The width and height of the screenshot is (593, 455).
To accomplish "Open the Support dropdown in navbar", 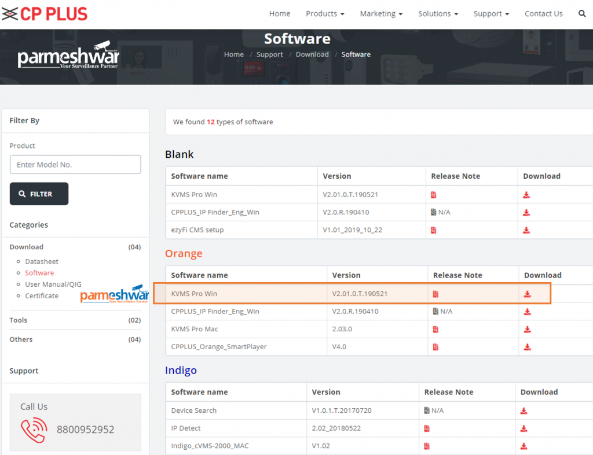I will pos(491,14).
